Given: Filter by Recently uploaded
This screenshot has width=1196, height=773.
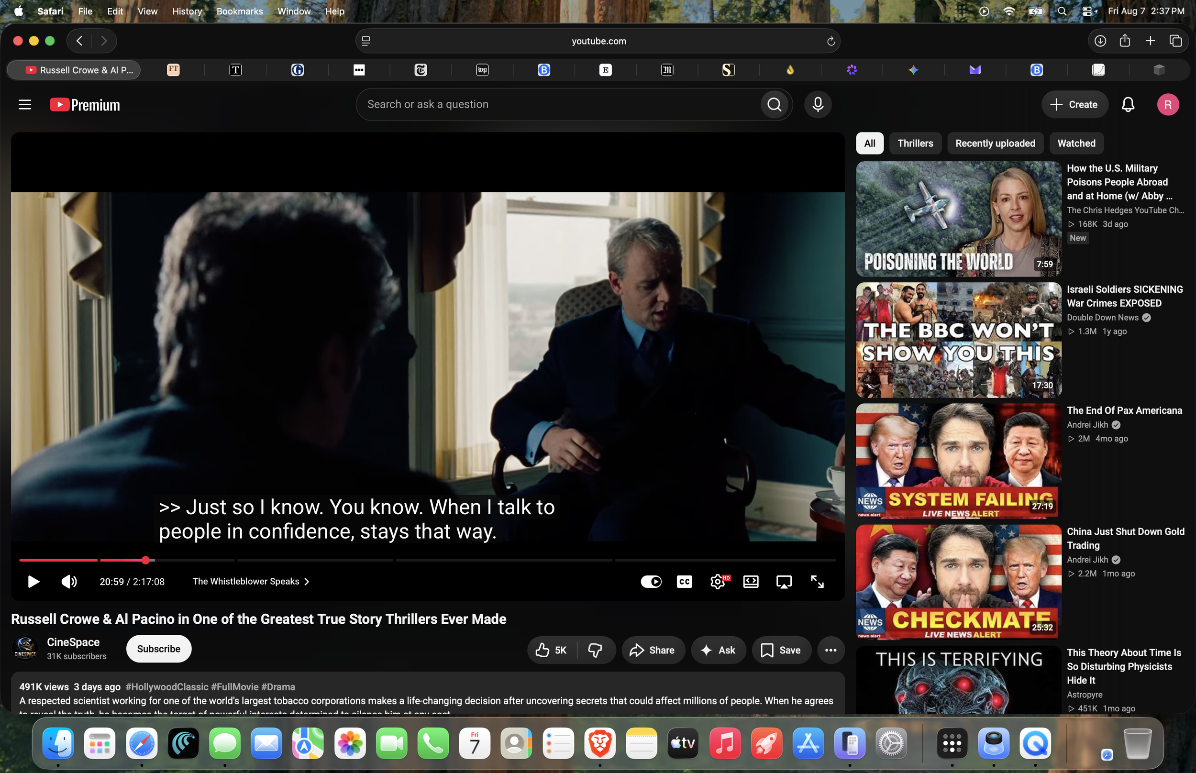Looking at the screenshot, I should click(x=995, y=144).
